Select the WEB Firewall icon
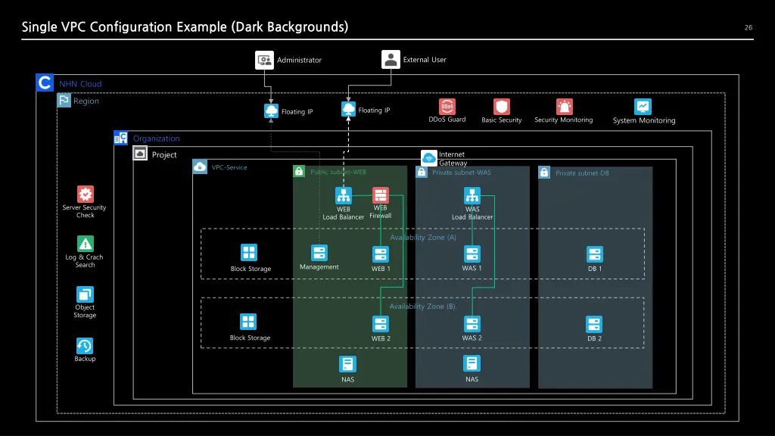The image size is (775, 436). click(x=381, y=195)
